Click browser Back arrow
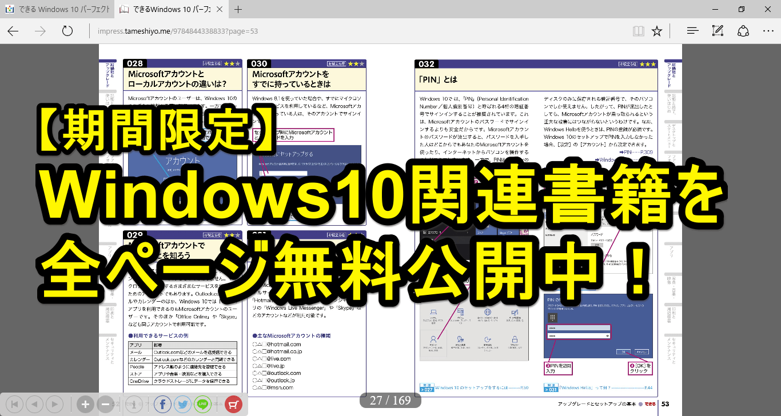Screen dimensions: 781x416 click(13, 31)
